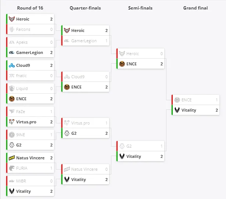Open Apeks team entry

coord(31,42)
